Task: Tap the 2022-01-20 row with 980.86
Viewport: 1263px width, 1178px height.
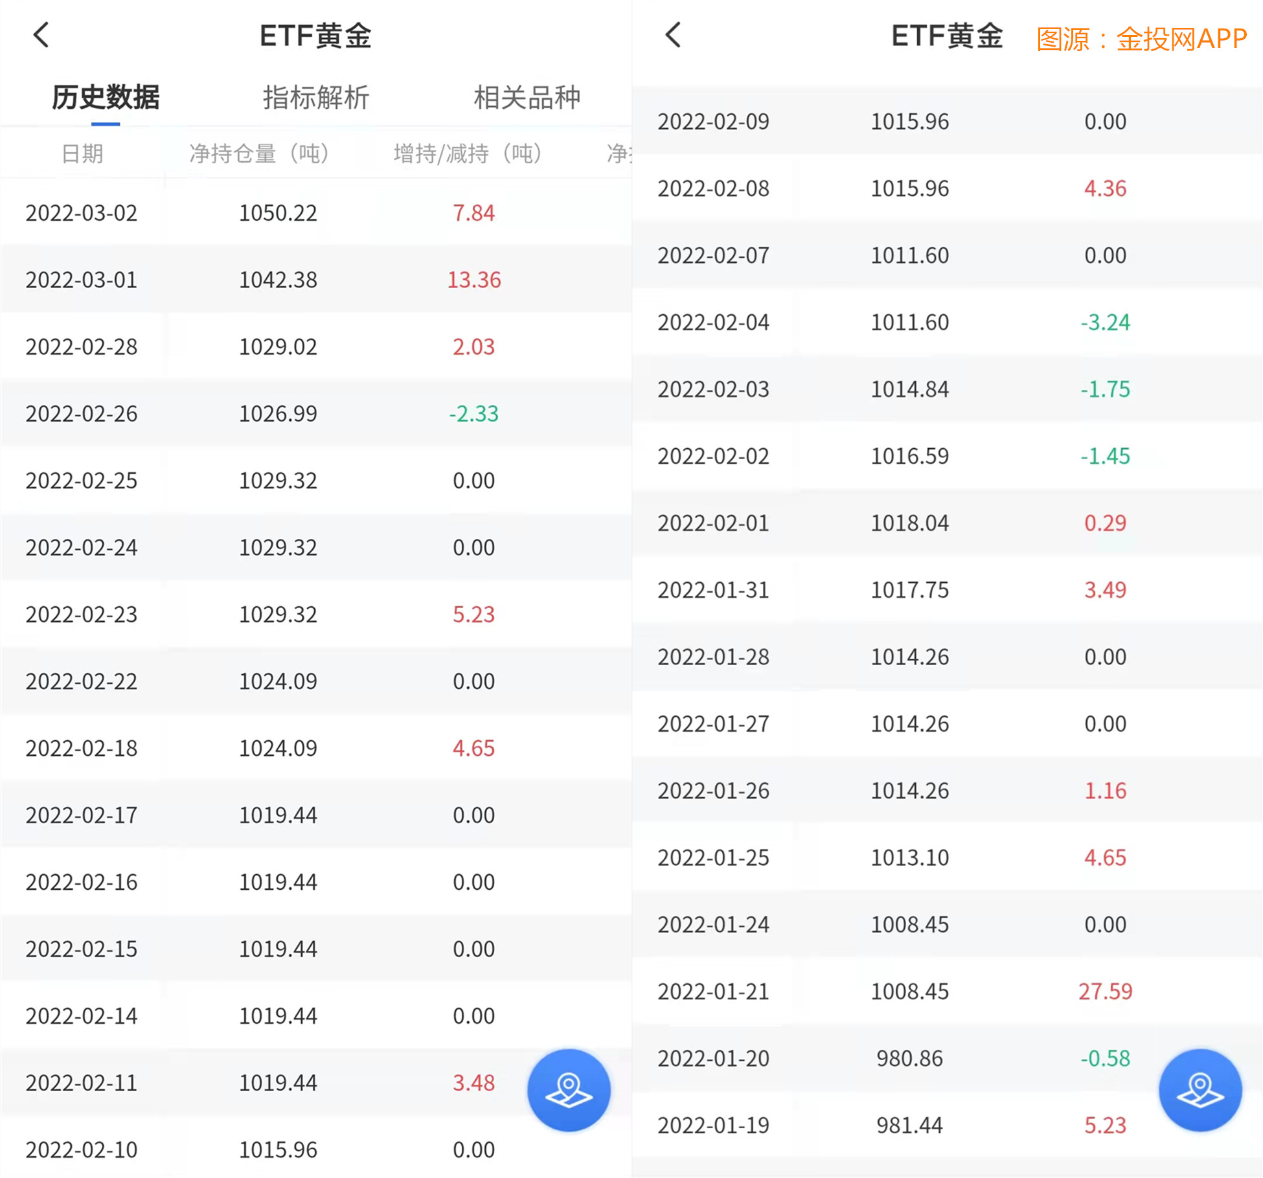Action: 909,1058
